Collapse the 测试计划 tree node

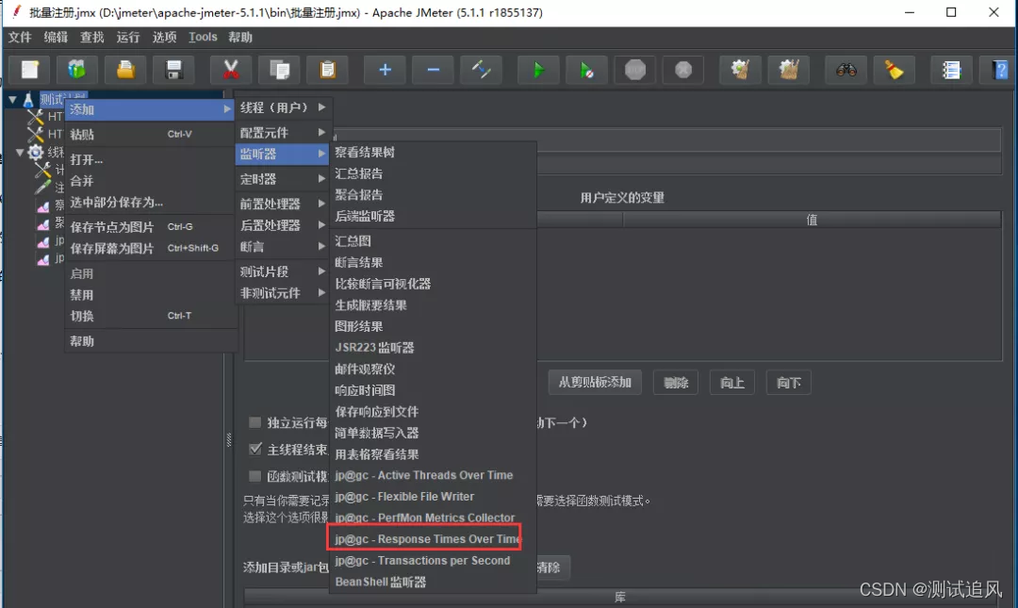tap(11, 99)
